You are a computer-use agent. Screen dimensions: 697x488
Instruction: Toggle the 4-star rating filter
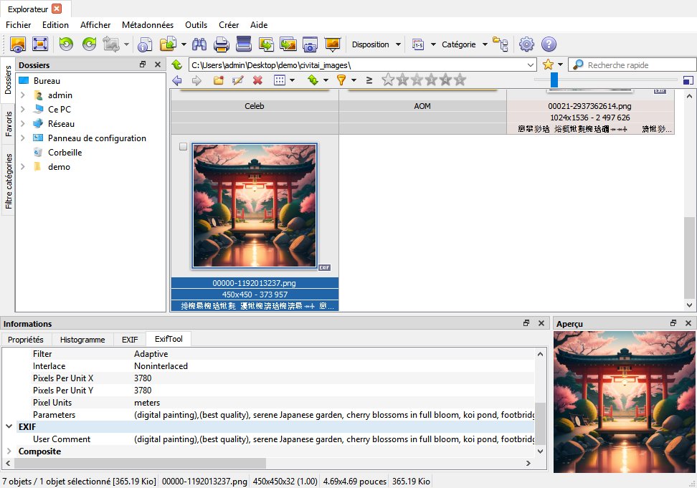click(445, 80)
